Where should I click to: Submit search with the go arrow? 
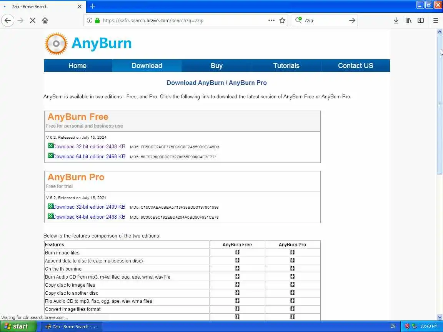[352, 20]
